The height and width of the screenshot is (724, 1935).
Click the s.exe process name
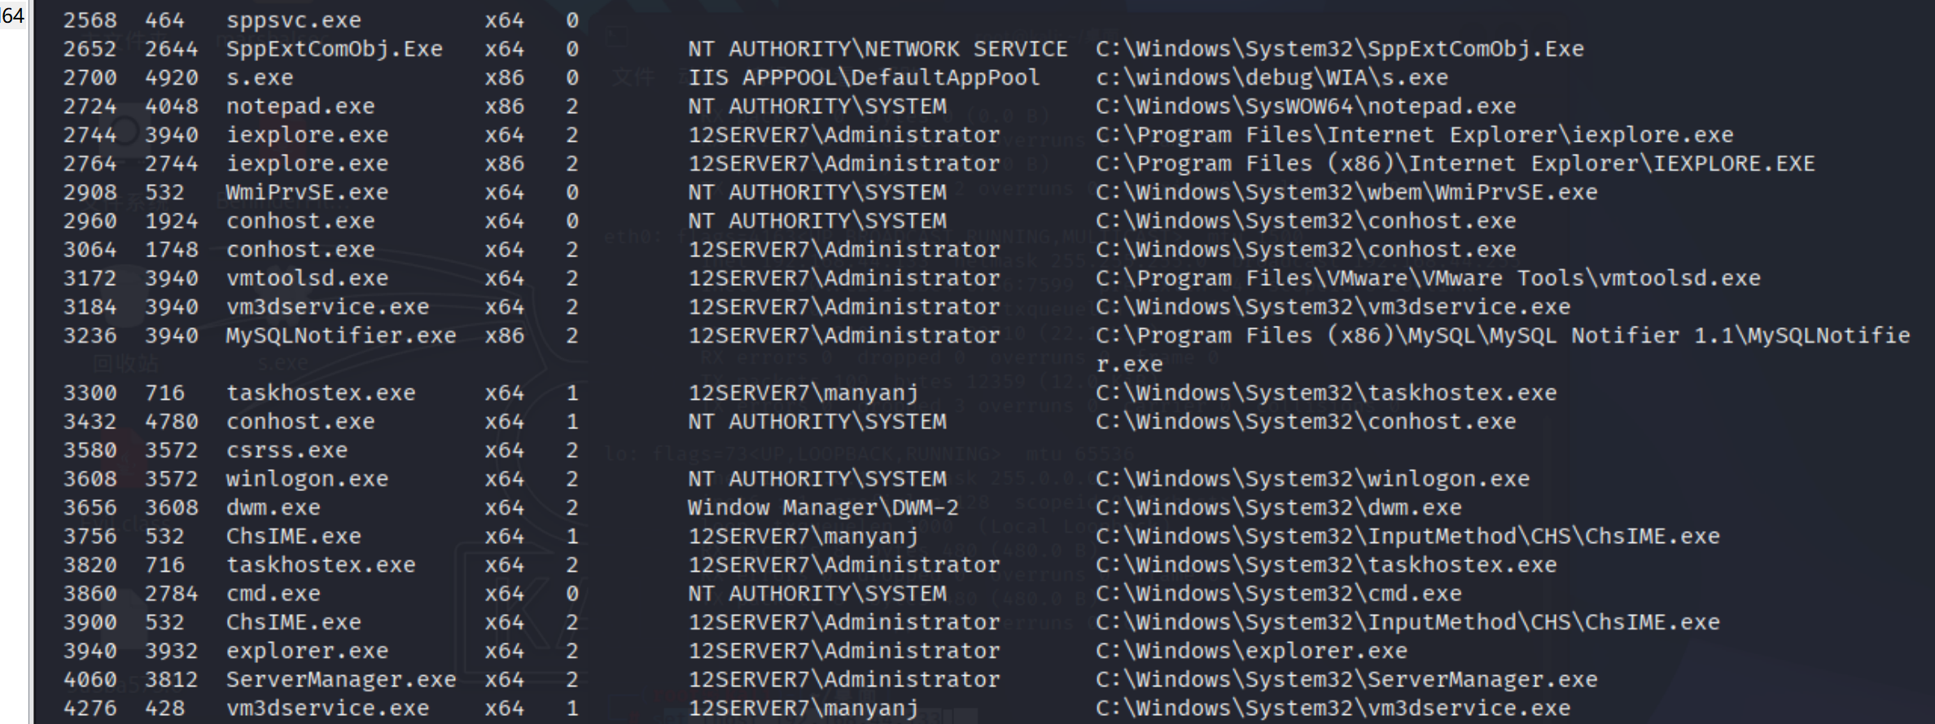click(x=259, y=77)
